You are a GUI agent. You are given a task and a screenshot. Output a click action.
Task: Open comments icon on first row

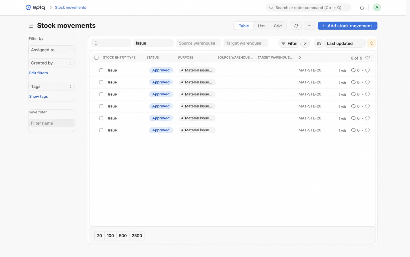[353, 70]
